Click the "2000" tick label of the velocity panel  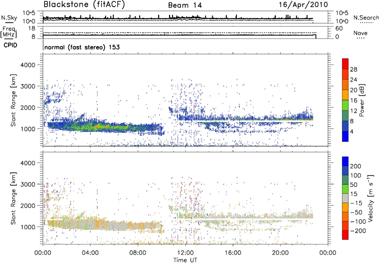[x=27, y=206]
